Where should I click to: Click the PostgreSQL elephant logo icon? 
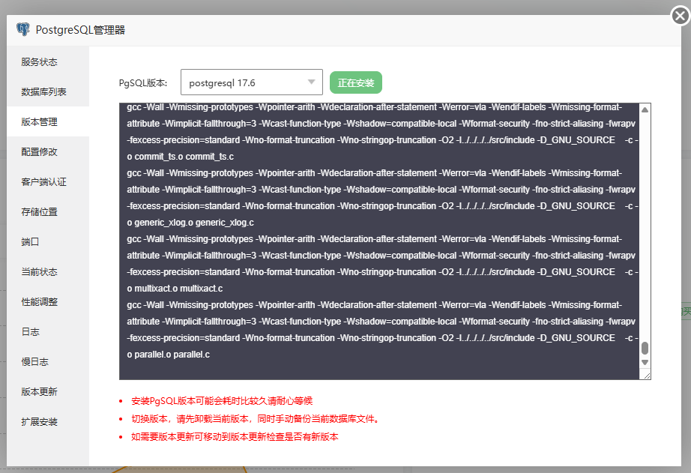tap(23, 29)
